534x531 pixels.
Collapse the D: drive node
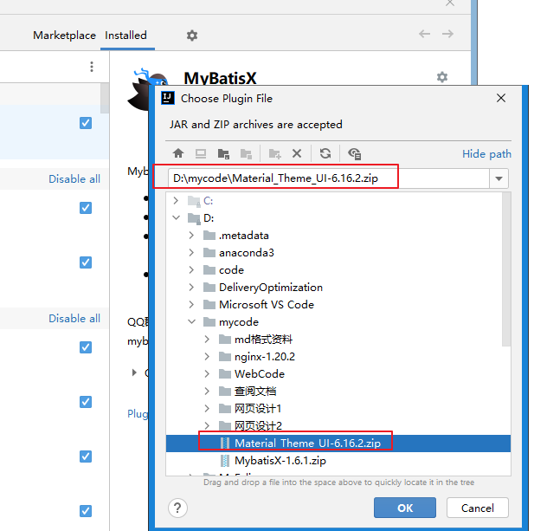pos(176,217)
